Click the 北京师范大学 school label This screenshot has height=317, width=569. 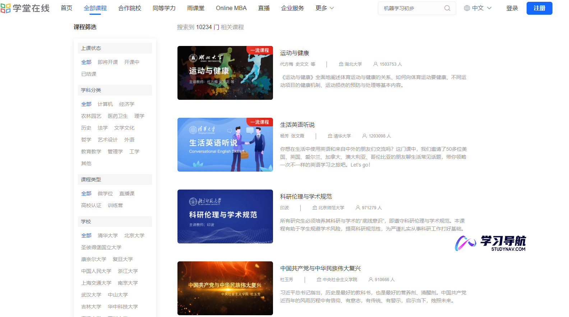[x=331, y=208]
